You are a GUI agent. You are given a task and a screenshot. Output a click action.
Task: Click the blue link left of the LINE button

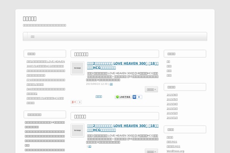click(99, 96)
